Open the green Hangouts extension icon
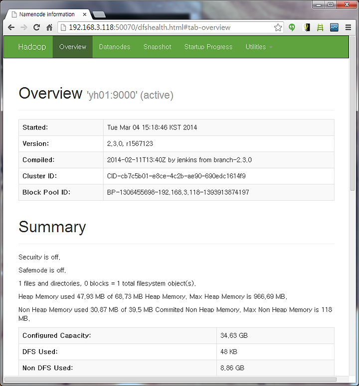The height and width of the screenshot is (386, 359). click(x=292, y=27)
